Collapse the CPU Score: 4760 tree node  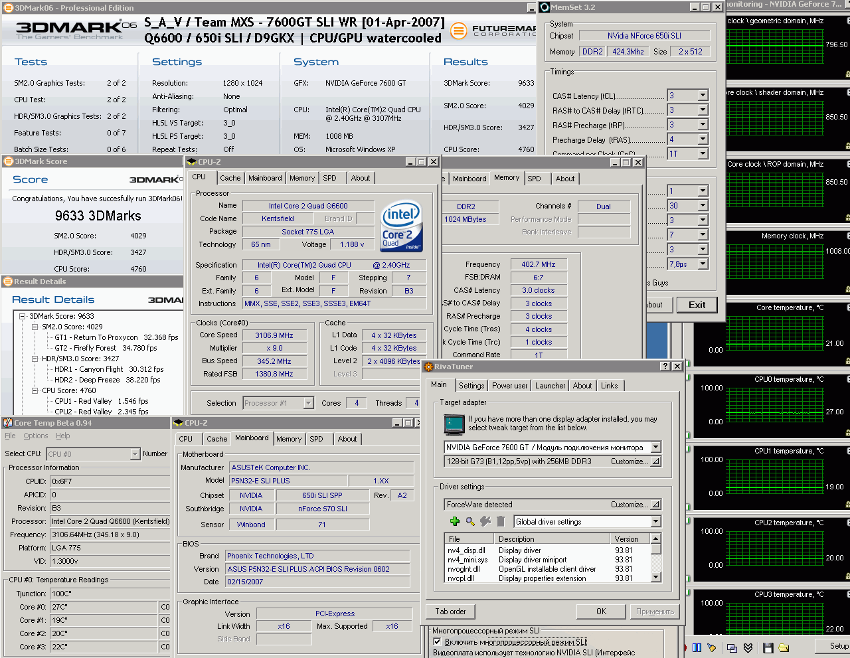click(35, 390)
